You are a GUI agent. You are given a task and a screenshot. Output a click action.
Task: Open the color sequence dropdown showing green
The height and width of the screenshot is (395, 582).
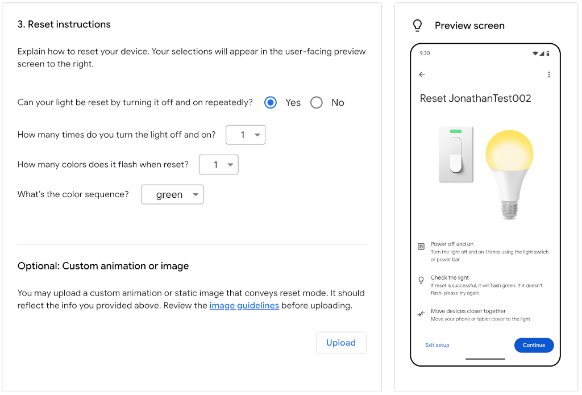[172, 194]
